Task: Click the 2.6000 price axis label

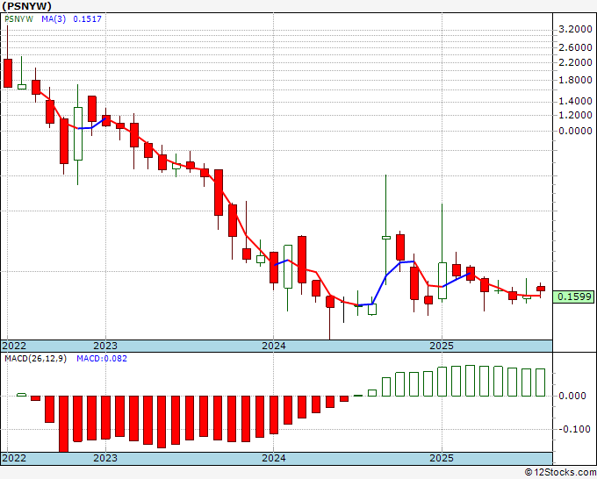Action: click(575, 47)
